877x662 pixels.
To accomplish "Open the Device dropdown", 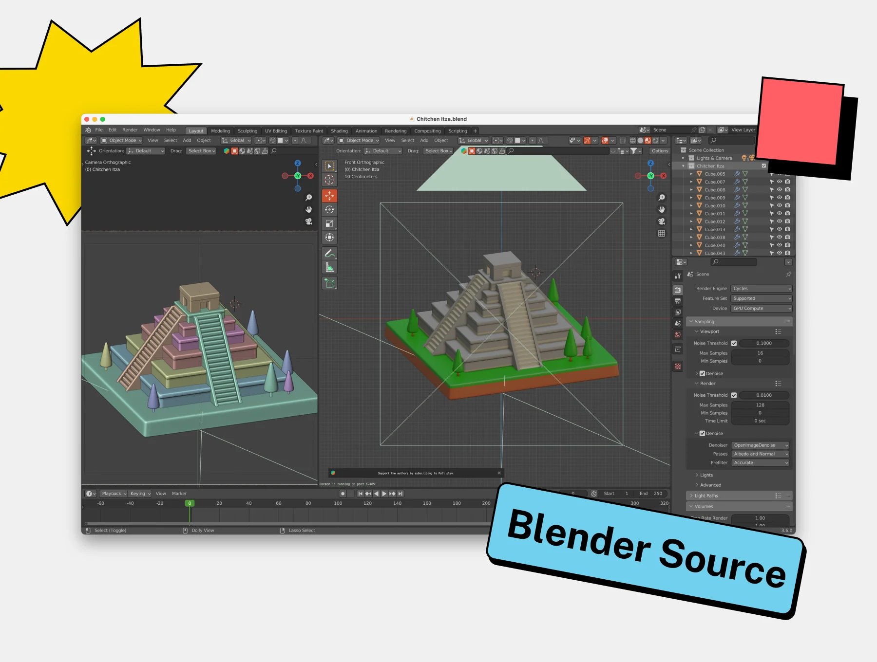I will [762, 309].
